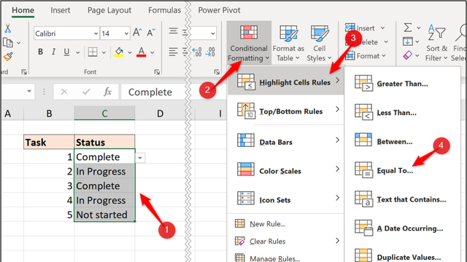Choose the Equal To... rule option
Viewport: 467px width, 262px height.
(395, 170)
